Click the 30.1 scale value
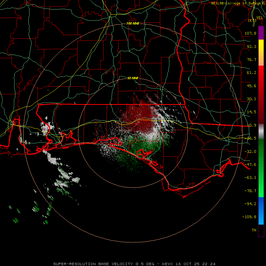266x266 pixels. [x=252, y=99]
